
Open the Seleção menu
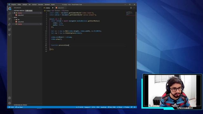[x=25, y=4]
